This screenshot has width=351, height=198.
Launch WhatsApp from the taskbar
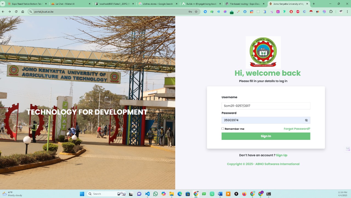pos(155,194)
